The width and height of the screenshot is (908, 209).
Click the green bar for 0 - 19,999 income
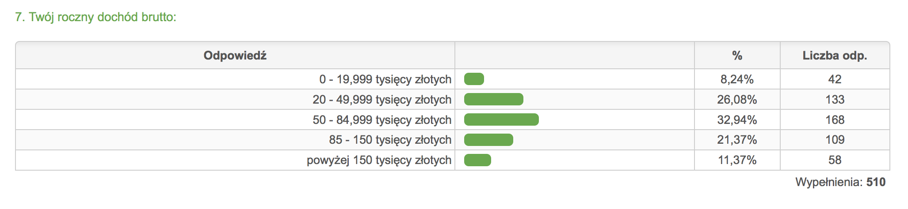(474, 79)
